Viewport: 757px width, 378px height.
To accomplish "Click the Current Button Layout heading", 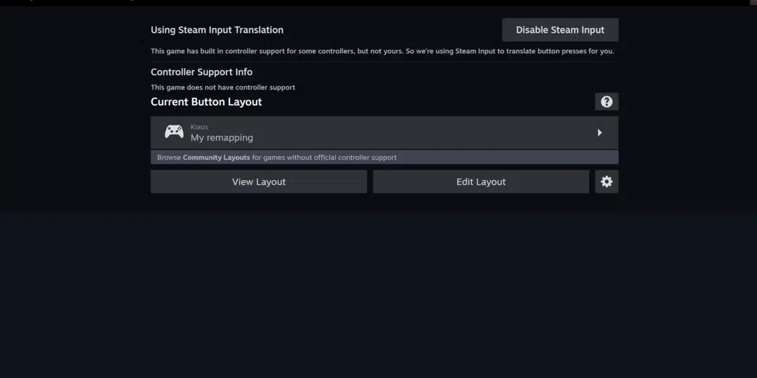I will [x=206, y=101].
